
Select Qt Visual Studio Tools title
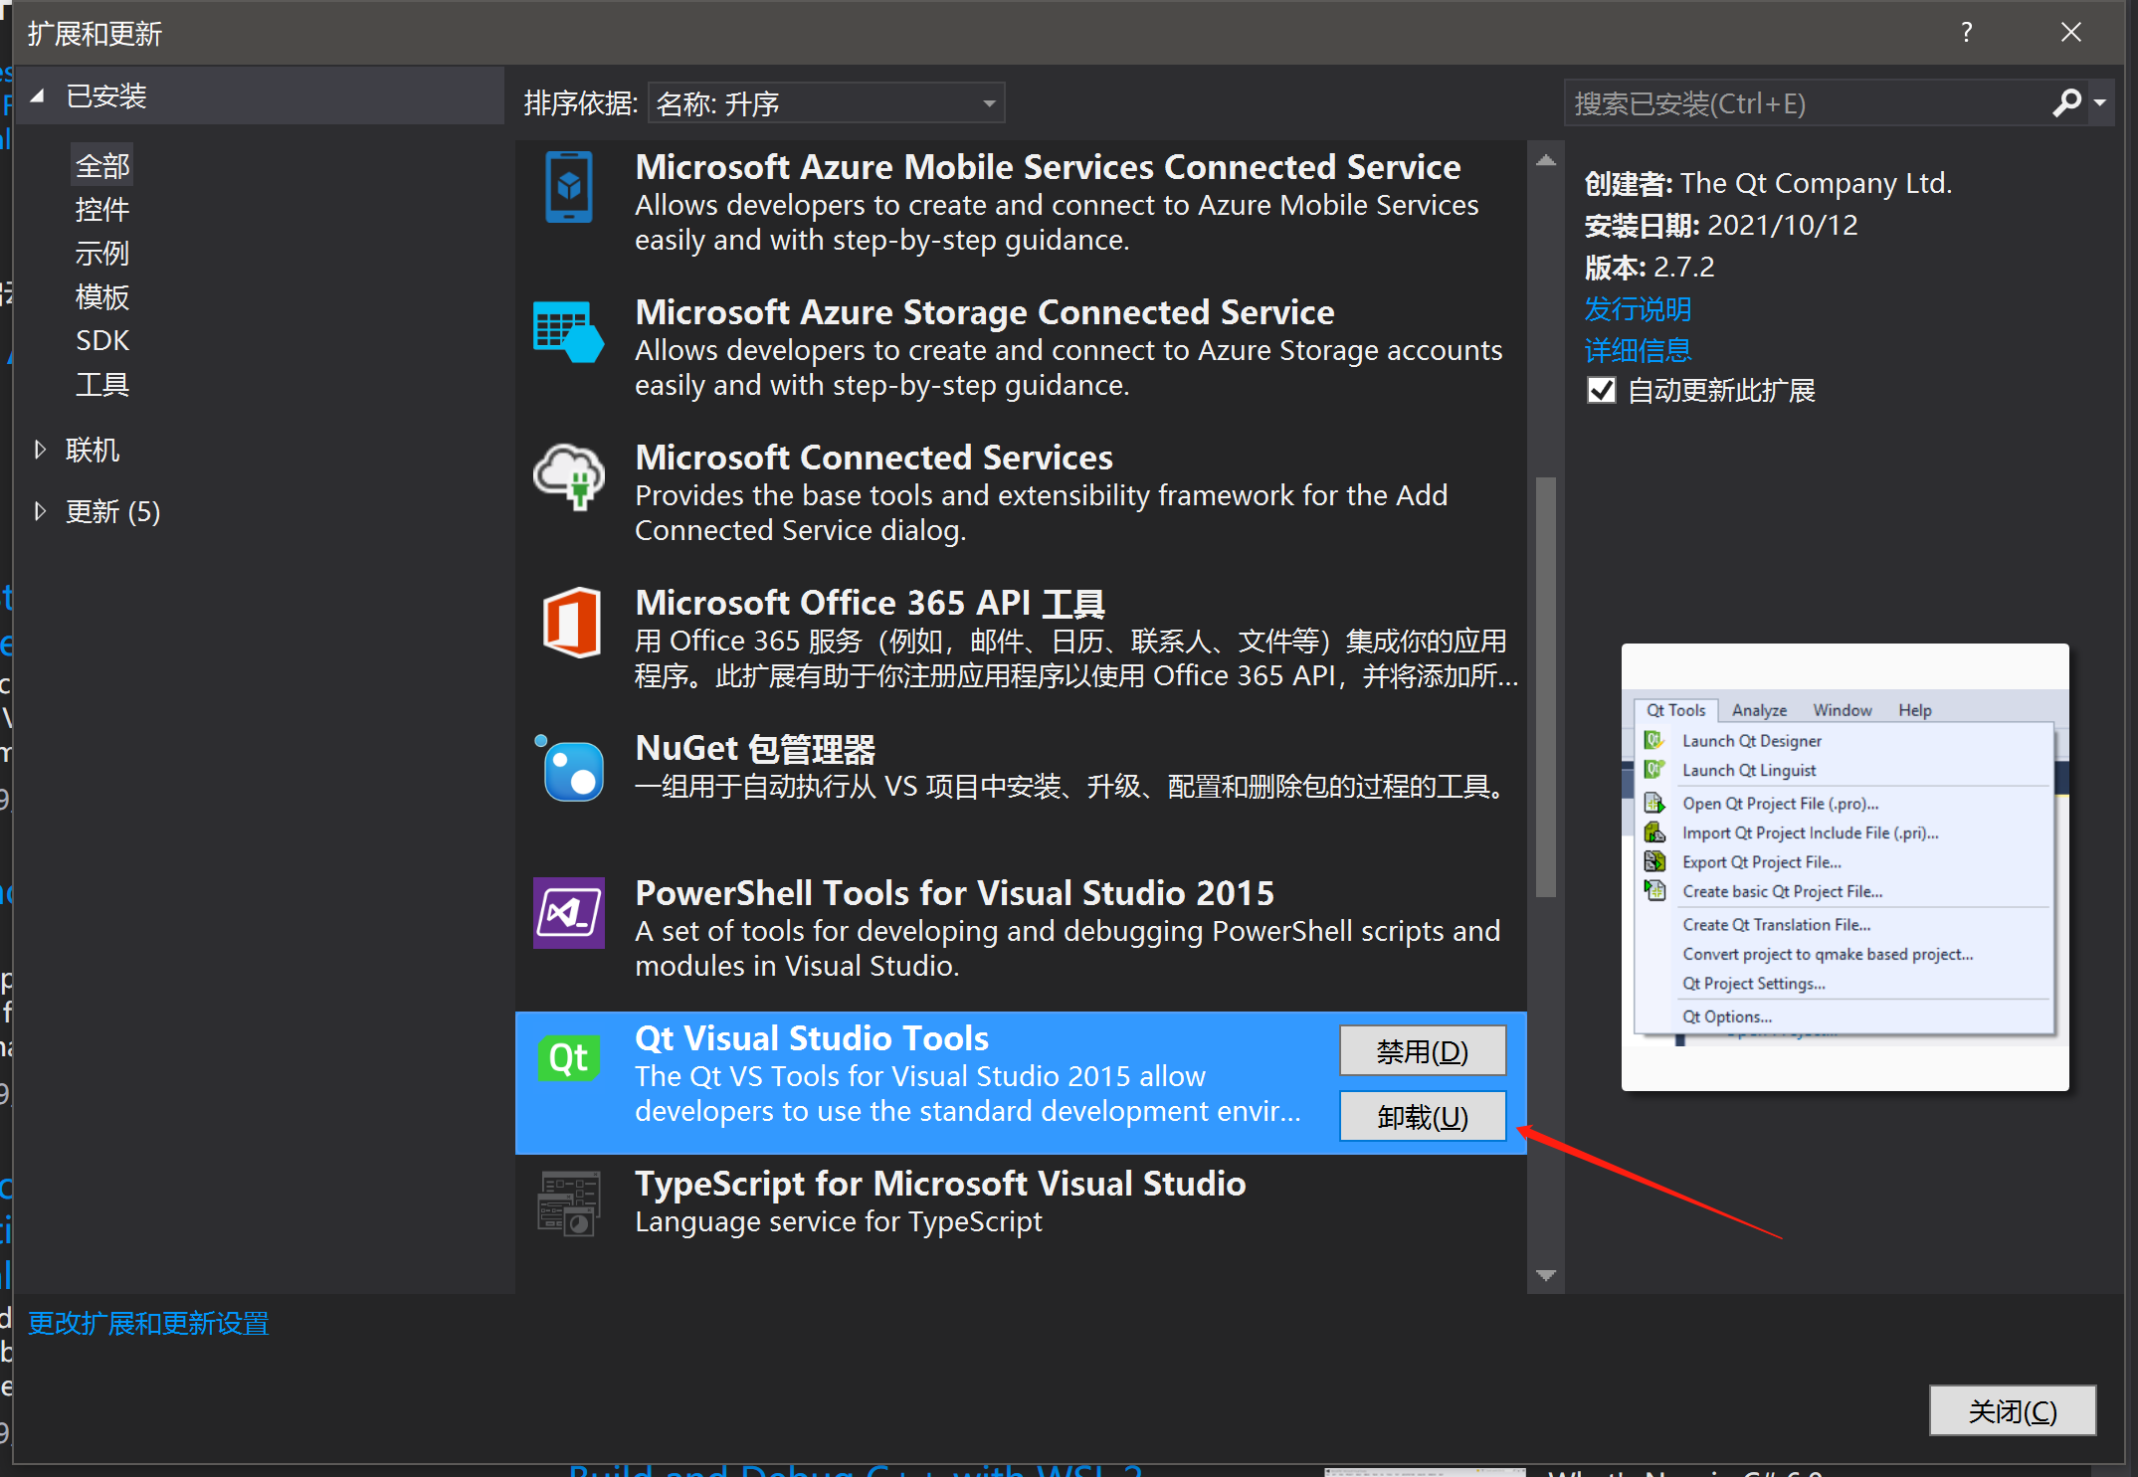coord(812,1038)
